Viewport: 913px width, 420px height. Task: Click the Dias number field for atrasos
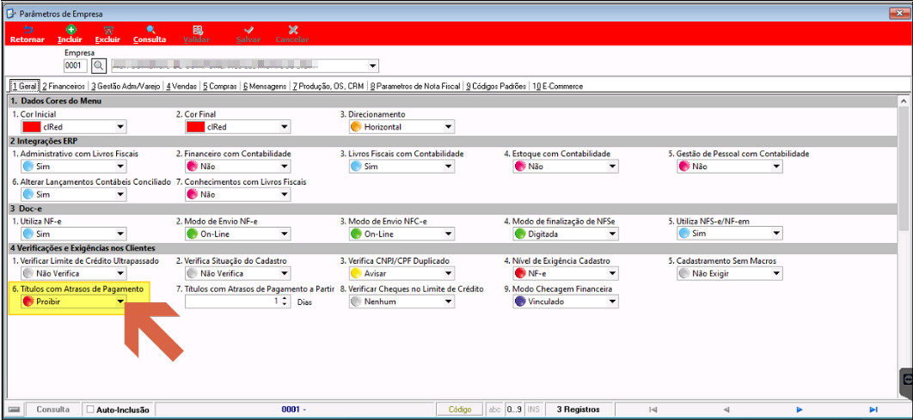[232, 301]
